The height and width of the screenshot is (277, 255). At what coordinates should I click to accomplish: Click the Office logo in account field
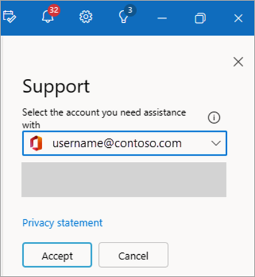[x=36, y=143]
